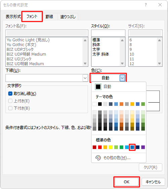This screenshot has width=168, height=189.
Task: Select Yu Gothic (本文) font
Action: click(22, 45)
